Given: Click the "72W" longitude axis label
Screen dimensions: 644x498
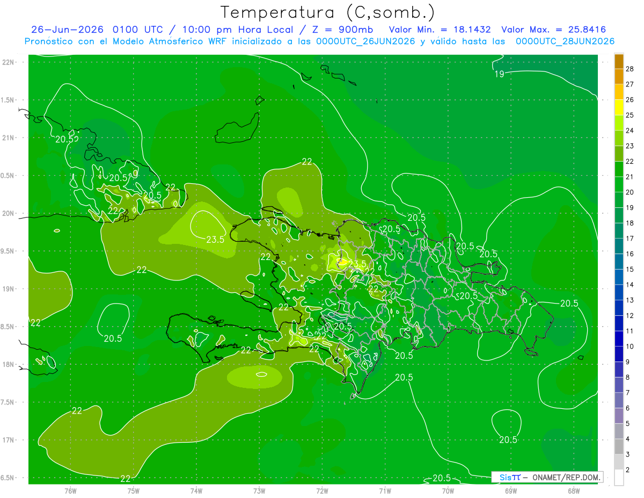Looking at the screenshot, I should 322,490.
